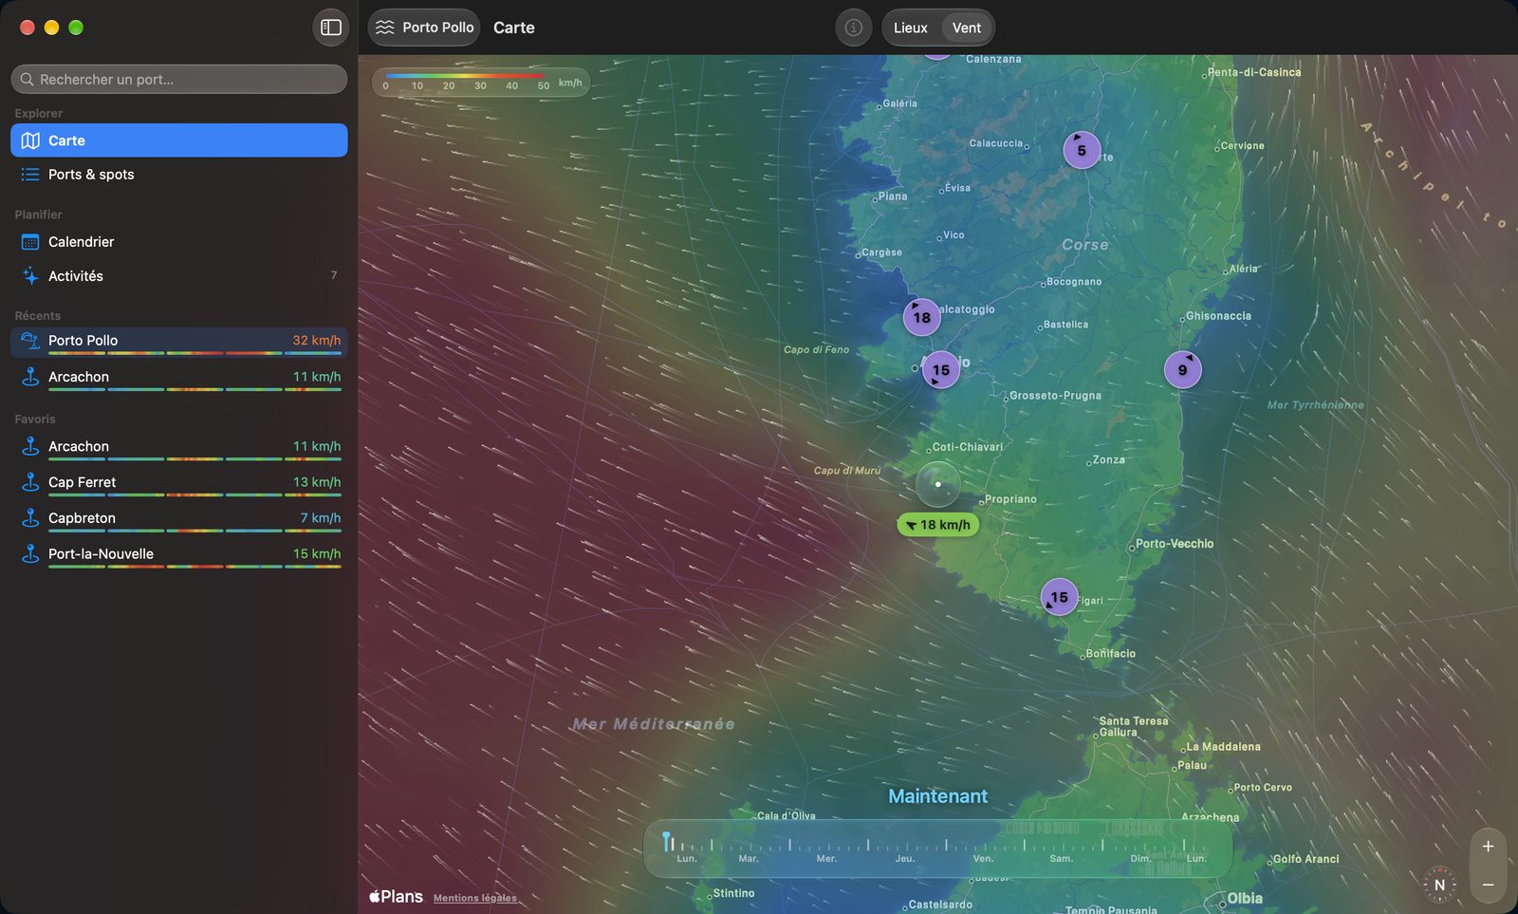Switch map mode to Lieux
Screen dimensions: 1518x914
tap(910, 28)
